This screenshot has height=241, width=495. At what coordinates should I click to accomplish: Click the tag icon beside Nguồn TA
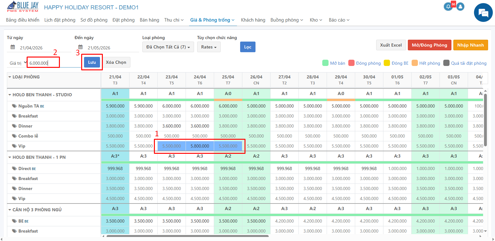pos(14,106)
